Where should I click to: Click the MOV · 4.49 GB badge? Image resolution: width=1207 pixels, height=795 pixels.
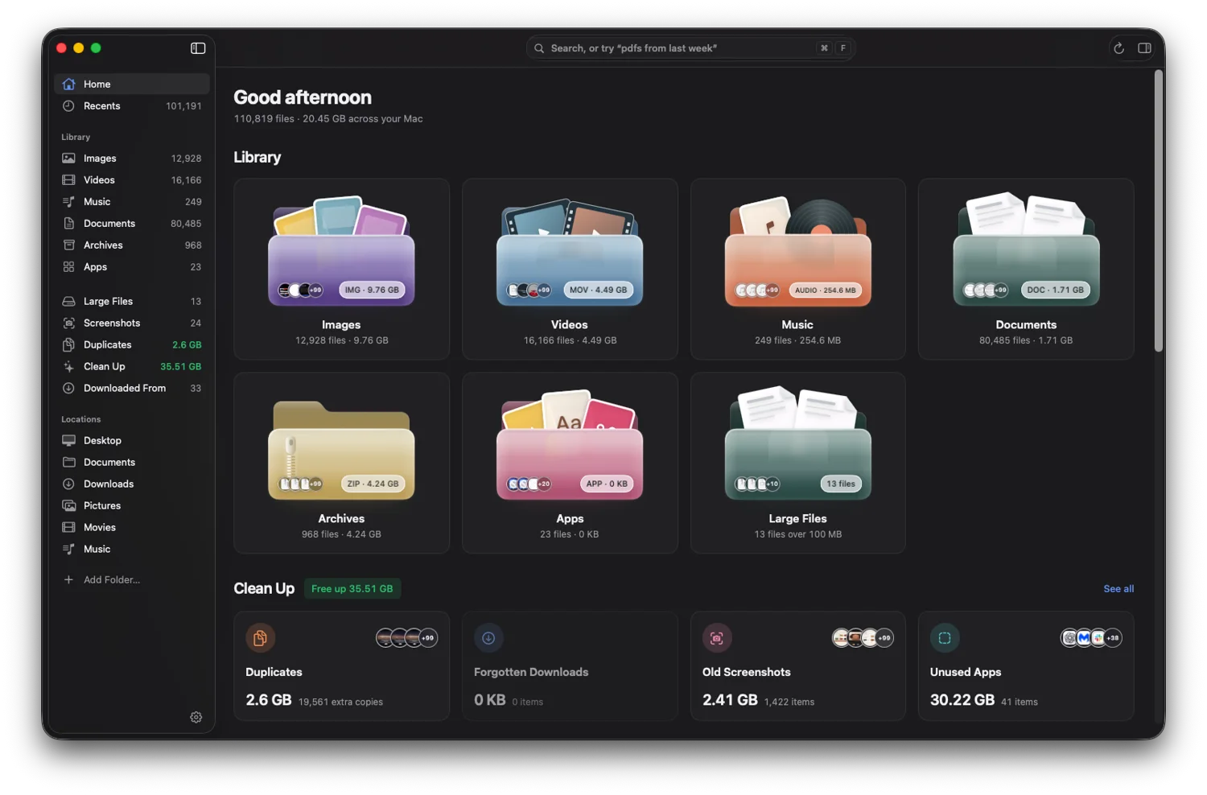[598, 290]
